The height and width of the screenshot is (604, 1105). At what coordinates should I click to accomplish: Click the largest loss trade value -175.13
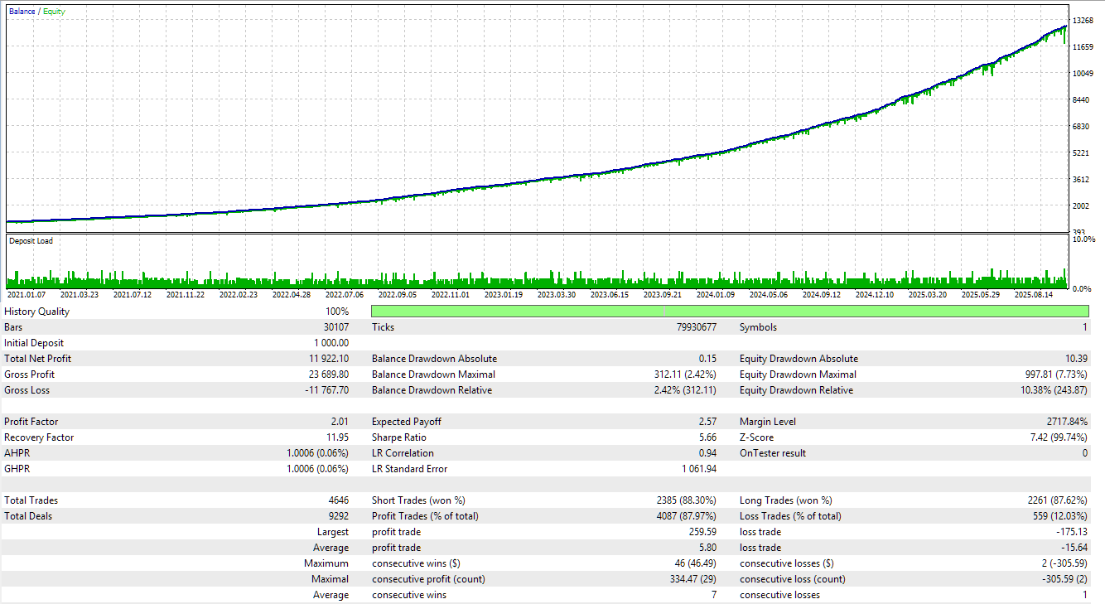[x=1072, y=532]
